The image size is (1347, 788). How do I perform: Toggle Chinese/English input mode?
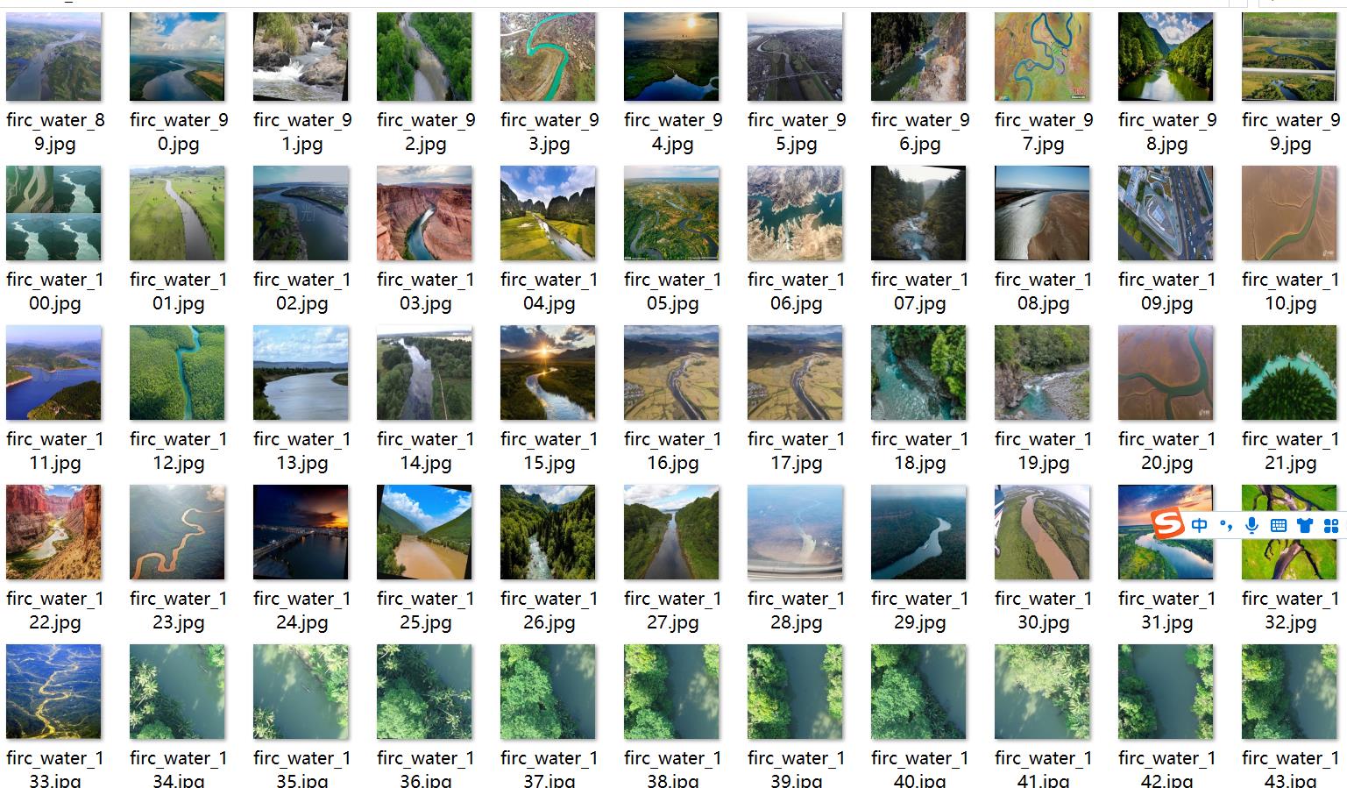(x=1200, y=525)
